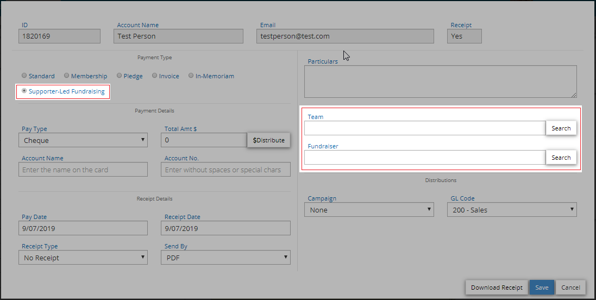Open the Pay Type dropdown showing Cheque
The width and height of the screenshot is (596, 300).
[x=83, y=140]
